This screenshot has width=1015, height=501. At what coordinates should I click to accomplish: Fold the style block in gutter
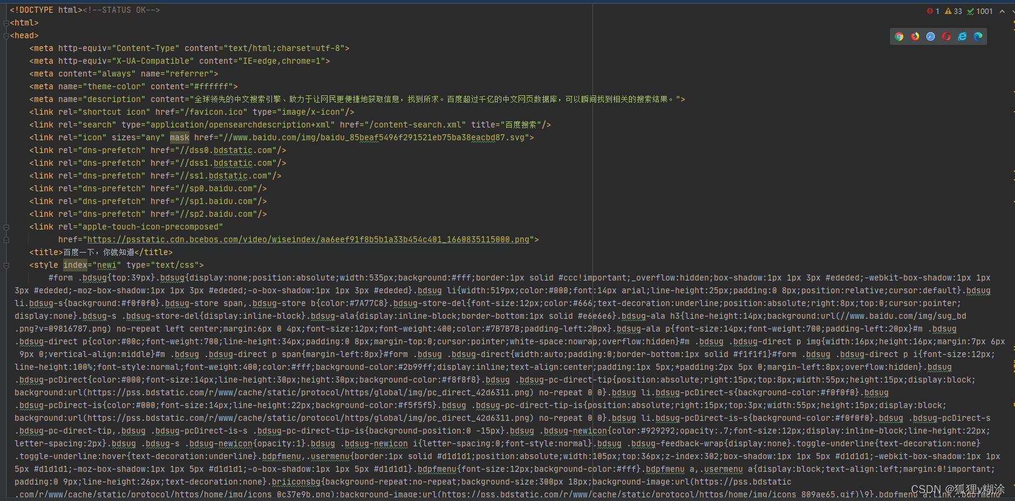[x=6, y=265]
